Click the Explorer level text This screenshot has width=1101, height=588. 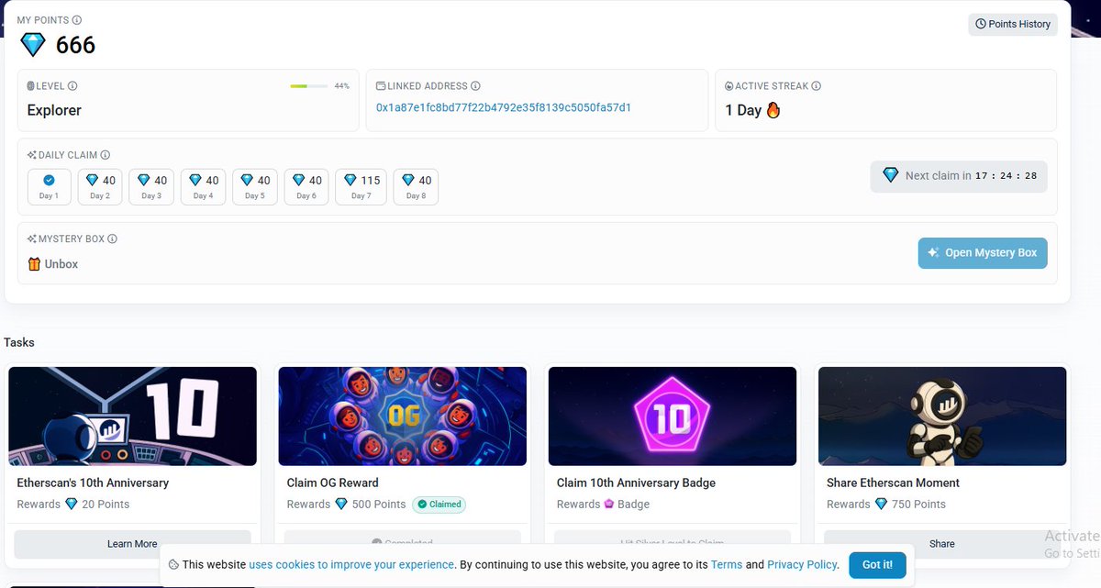[x=54, y=110]
